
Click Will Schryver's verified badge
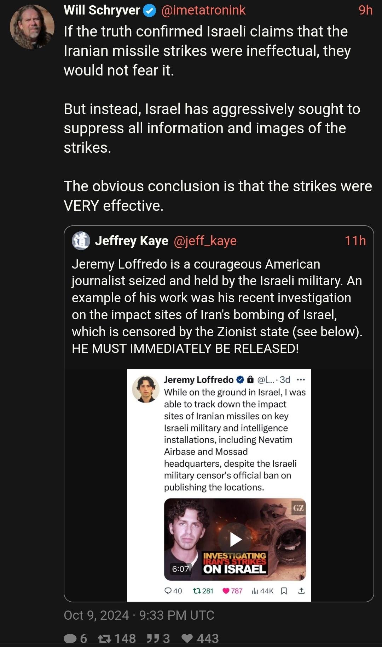click(x=150, y=11)
